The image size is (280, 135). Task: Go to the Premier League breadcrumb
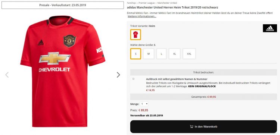[x=146, y=3]
